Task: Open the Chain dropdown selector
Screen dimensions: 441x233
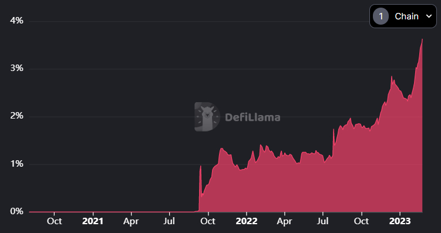Action: click(403, 16)
